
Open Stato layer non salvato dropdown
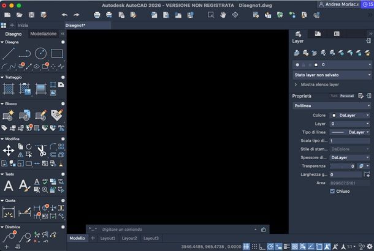[332, 75]
